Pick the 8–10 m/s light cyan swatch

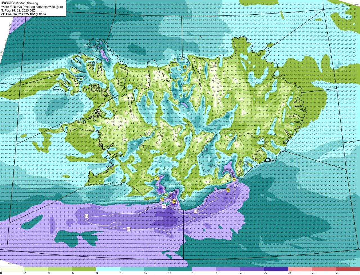pyautogui.click(x=108, y=269)
